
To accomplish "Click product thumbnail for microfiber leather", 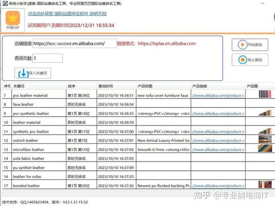I will [265, 148].
